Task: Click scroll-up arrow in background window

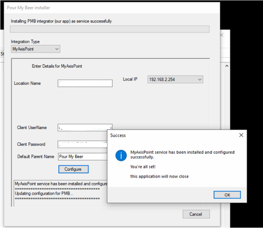Action: coord(227,66)
